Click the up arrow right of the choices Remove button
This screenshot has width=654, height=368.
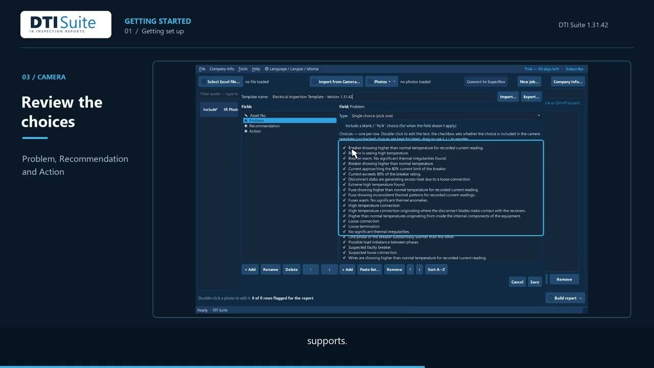[x=410, y=269]
